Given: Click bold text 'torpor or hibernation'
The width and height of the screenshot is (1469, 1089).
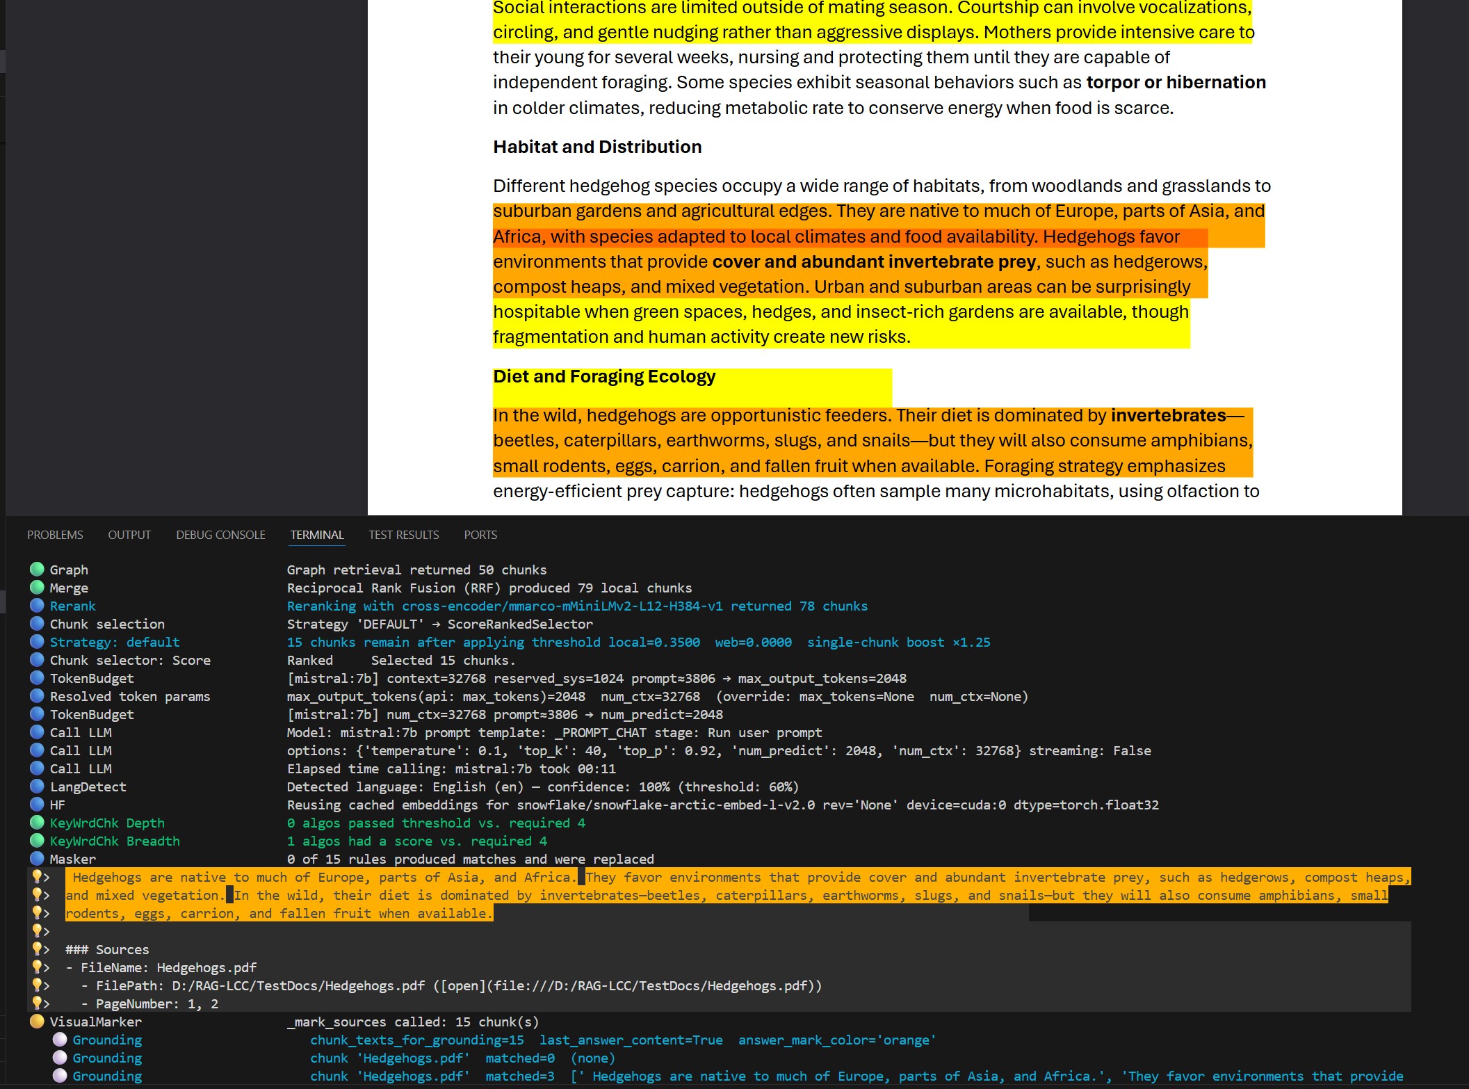Looking at the screenshot, I should (1176, 82).
